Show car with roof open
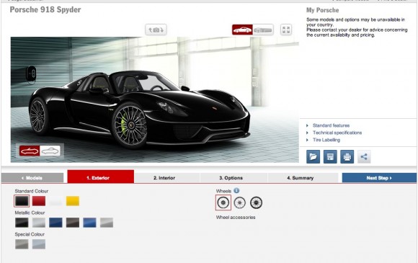 pyautogui.click(x=30, y=151)
